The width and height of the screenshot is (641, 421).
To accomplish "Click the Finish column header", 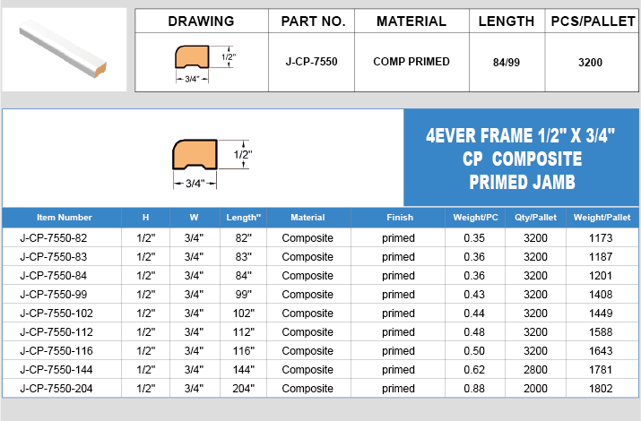I will (x=400, y=218).
